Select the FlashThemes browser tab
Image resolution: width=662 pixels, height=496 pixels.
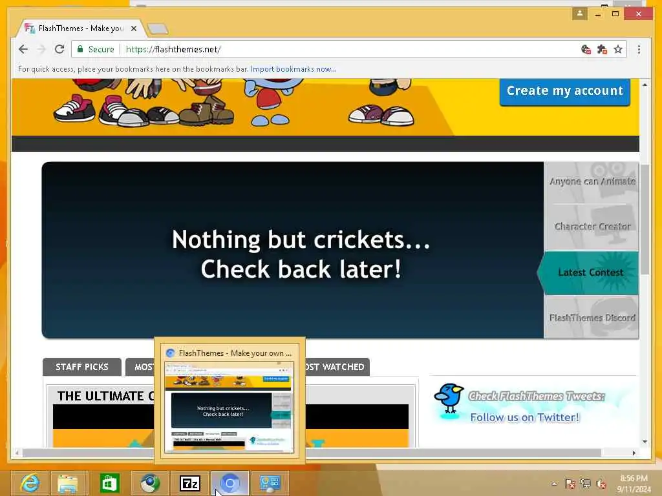[80, 28]
